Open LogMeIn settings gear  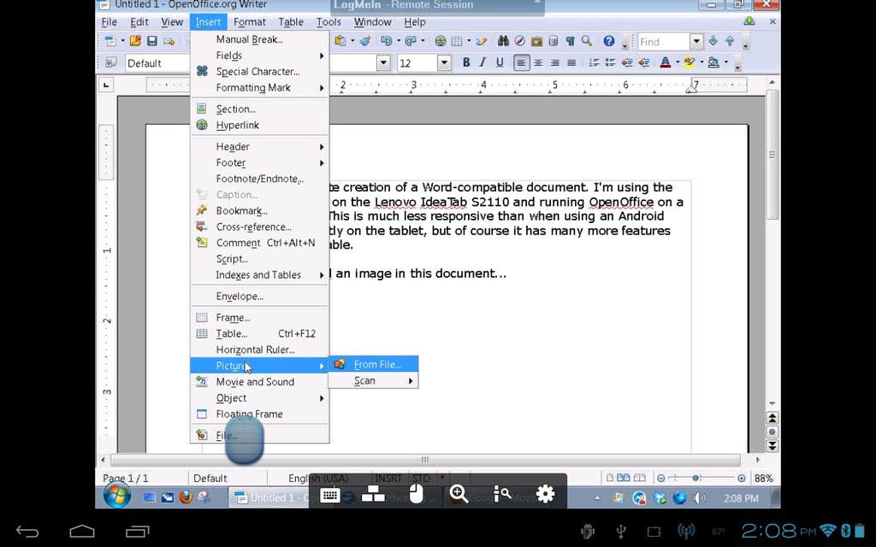tap(545, 494)
